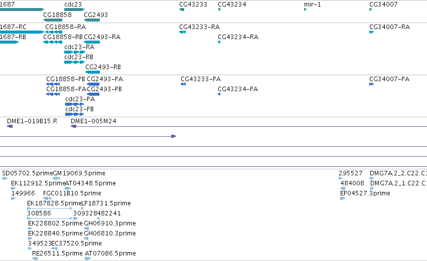The width and height of the screenshot is (427, 261).
Task: Click the GH06910.3prime EST label
Action: pyautogui.click(x=110, y=224)
